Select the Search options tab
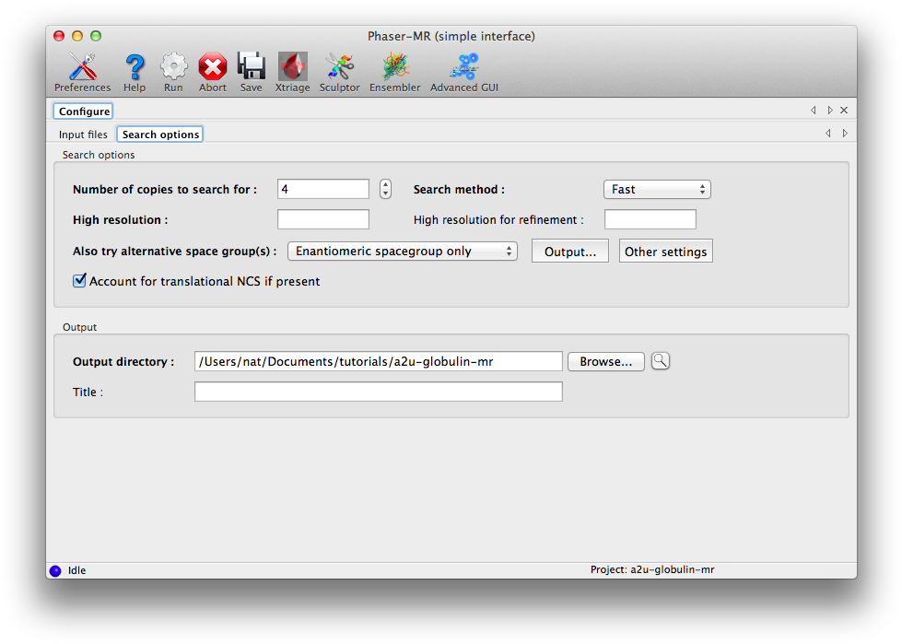 point(160,135)
